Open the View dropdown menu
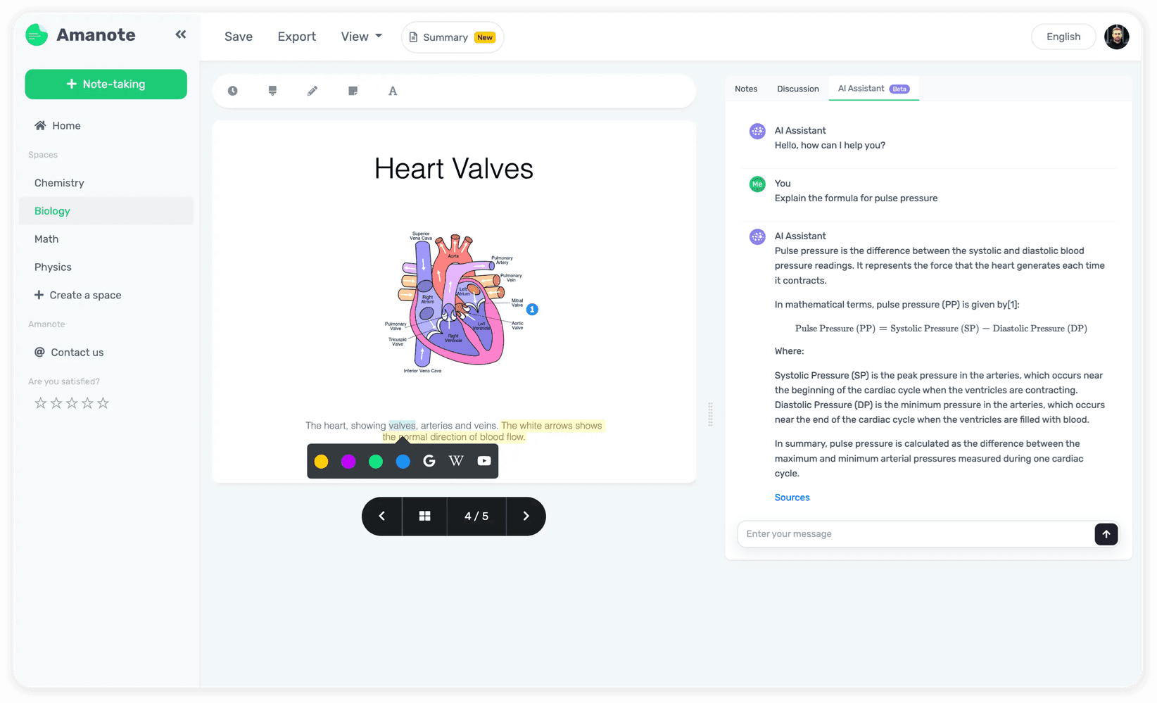Viewport: 1157px width, 703px height. point(361,37)
